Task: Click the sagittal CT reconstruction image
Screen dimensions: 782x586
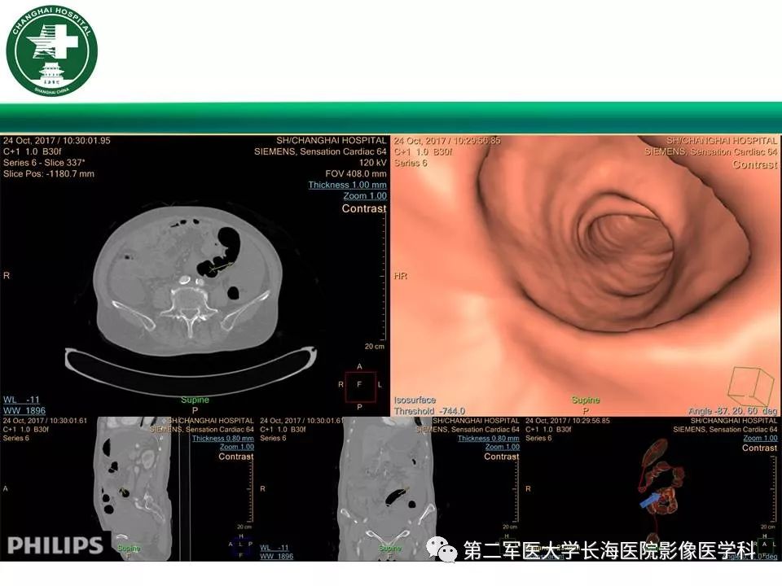Action: tap(133, 488)
